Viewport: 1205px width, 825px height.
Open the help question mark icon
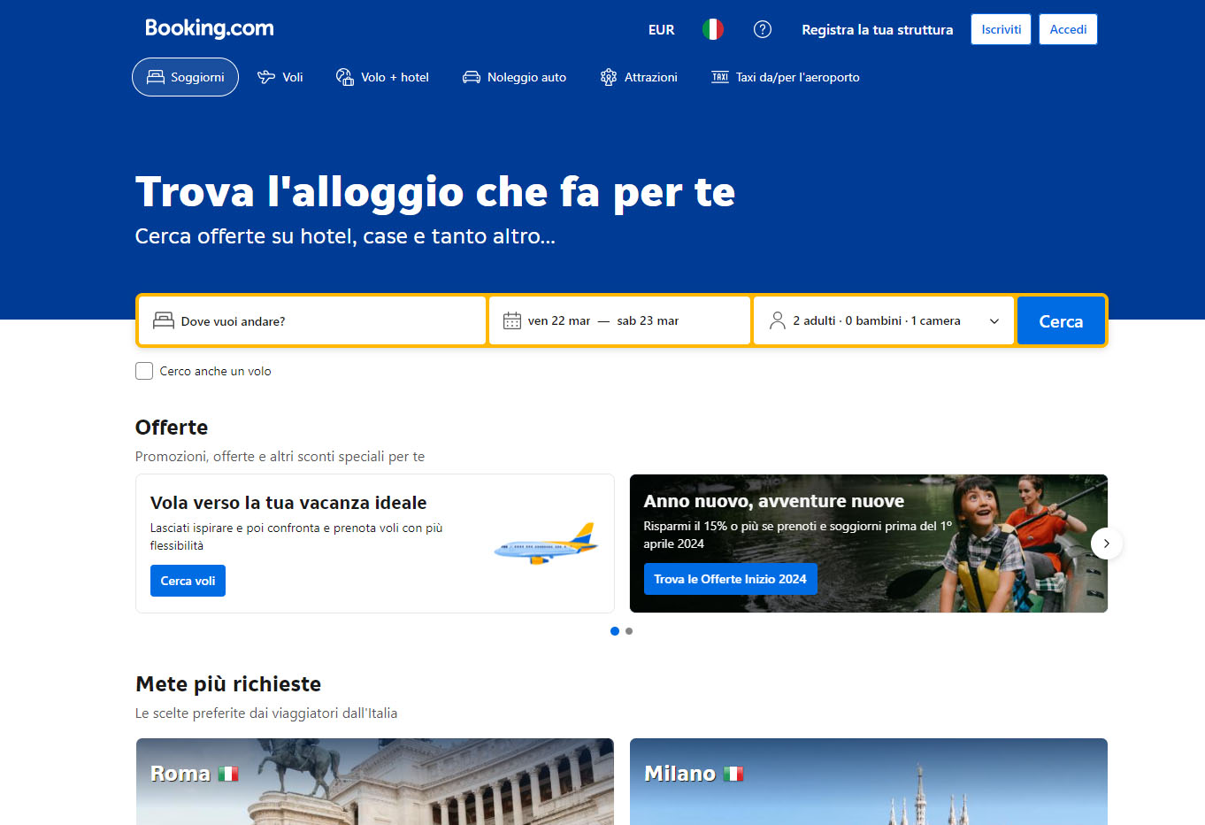762,29
